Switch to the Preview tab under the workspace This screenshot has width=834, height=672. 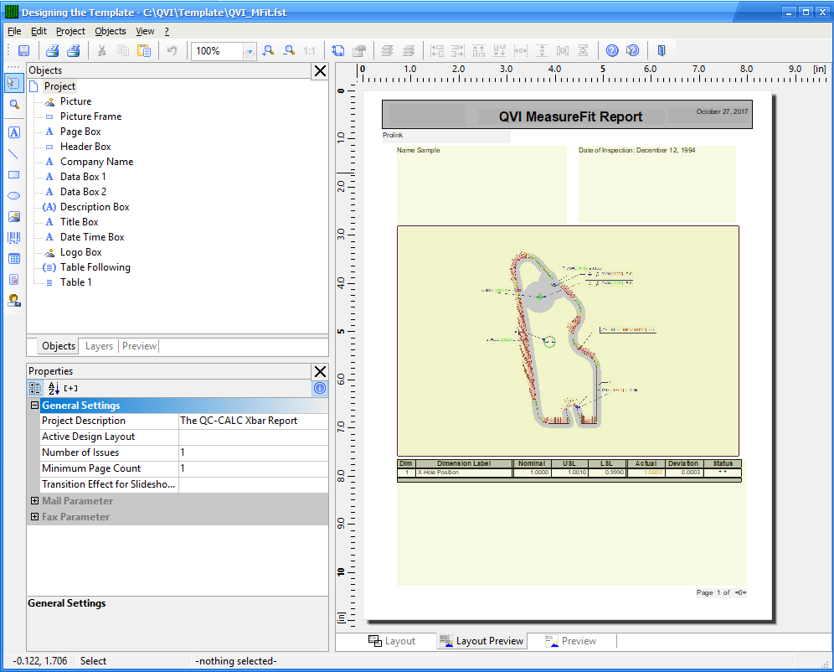[x=571, y=641]
